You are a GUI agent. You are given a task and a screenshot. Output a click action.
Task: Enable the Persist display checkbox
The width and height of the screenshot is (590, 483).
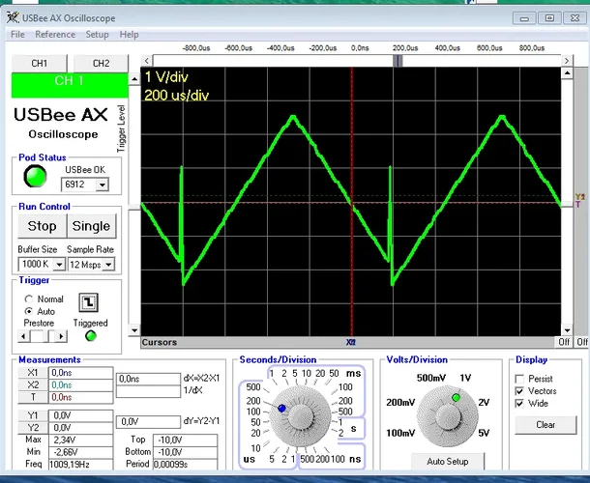click(520, 379)
